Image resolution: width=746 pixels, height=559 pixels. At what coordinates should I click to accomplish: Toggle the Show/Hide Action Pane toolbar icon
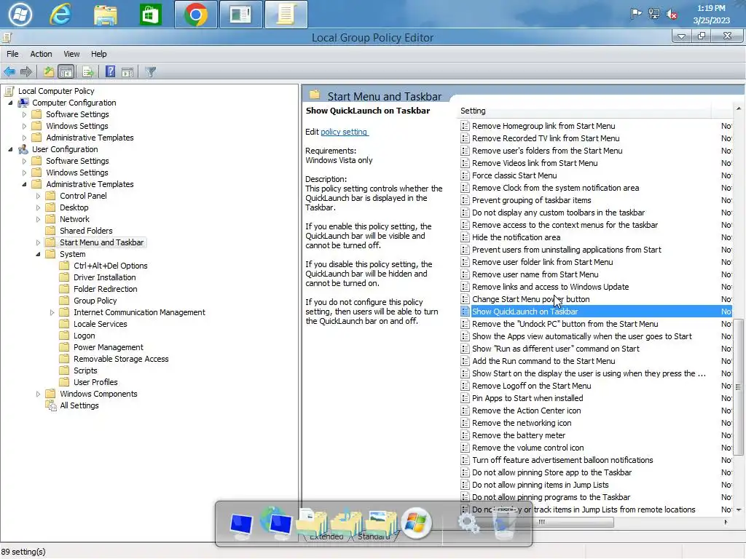(127, 72)
